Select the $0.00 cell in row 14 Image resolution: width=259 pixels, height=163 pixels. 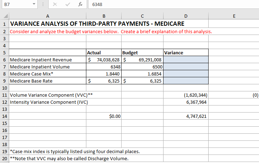click(x=104, y=116)
